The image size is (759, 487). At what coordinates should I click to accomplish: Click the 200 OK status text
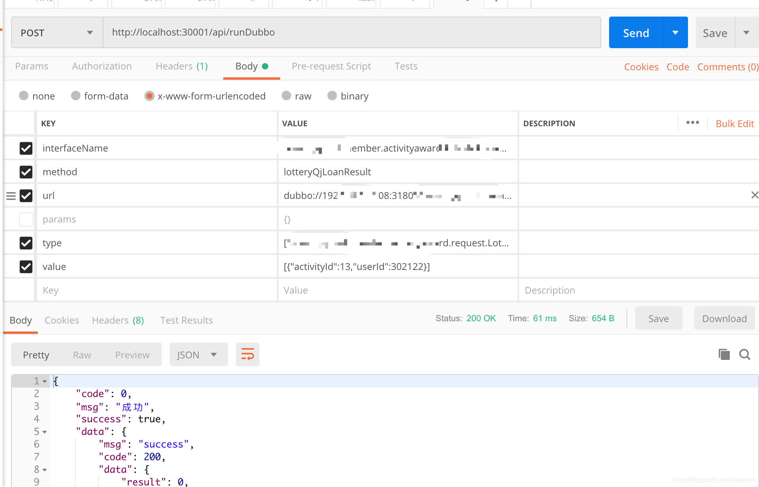(481, 318)
